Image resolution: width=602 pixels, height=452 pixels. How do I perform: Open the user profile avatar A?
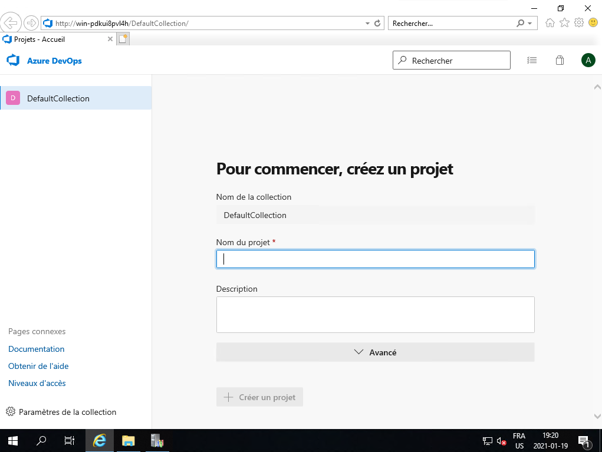tap(588, 60)
